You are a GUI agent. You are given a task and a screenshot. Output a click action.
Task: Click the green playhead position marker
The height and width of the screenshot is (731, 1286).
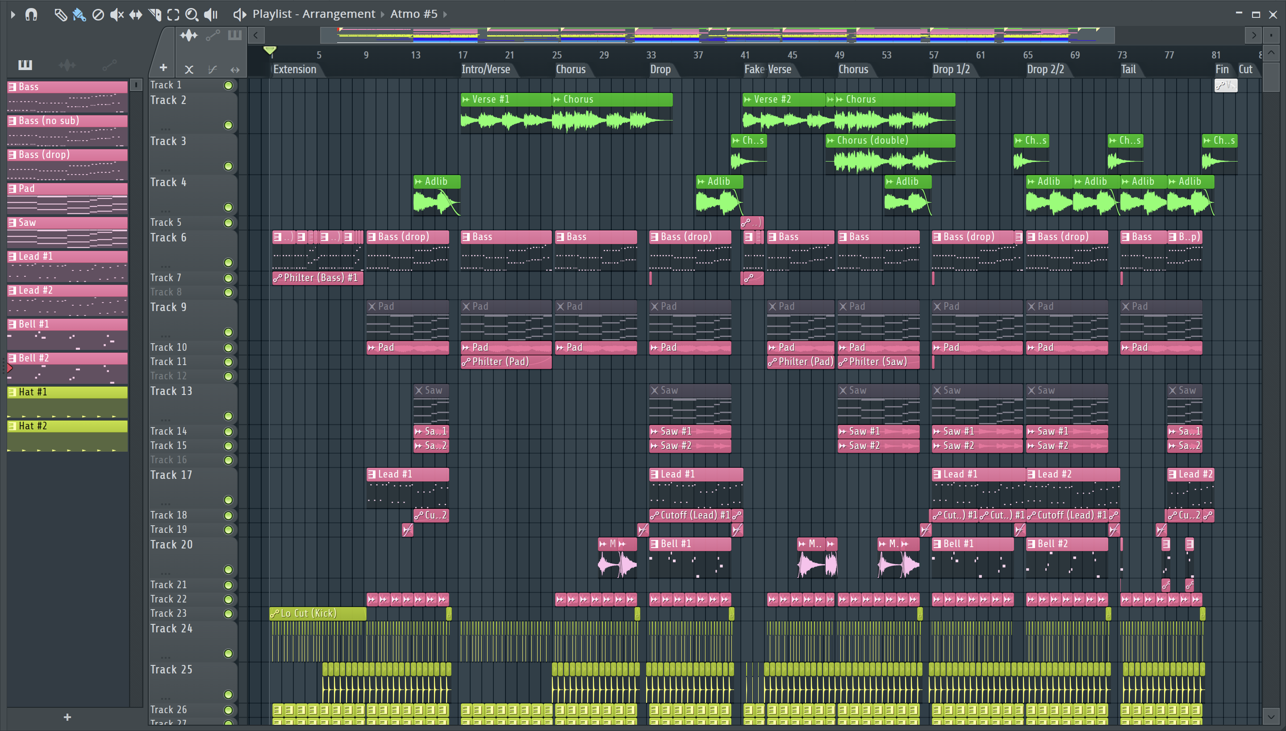[270, 50]
